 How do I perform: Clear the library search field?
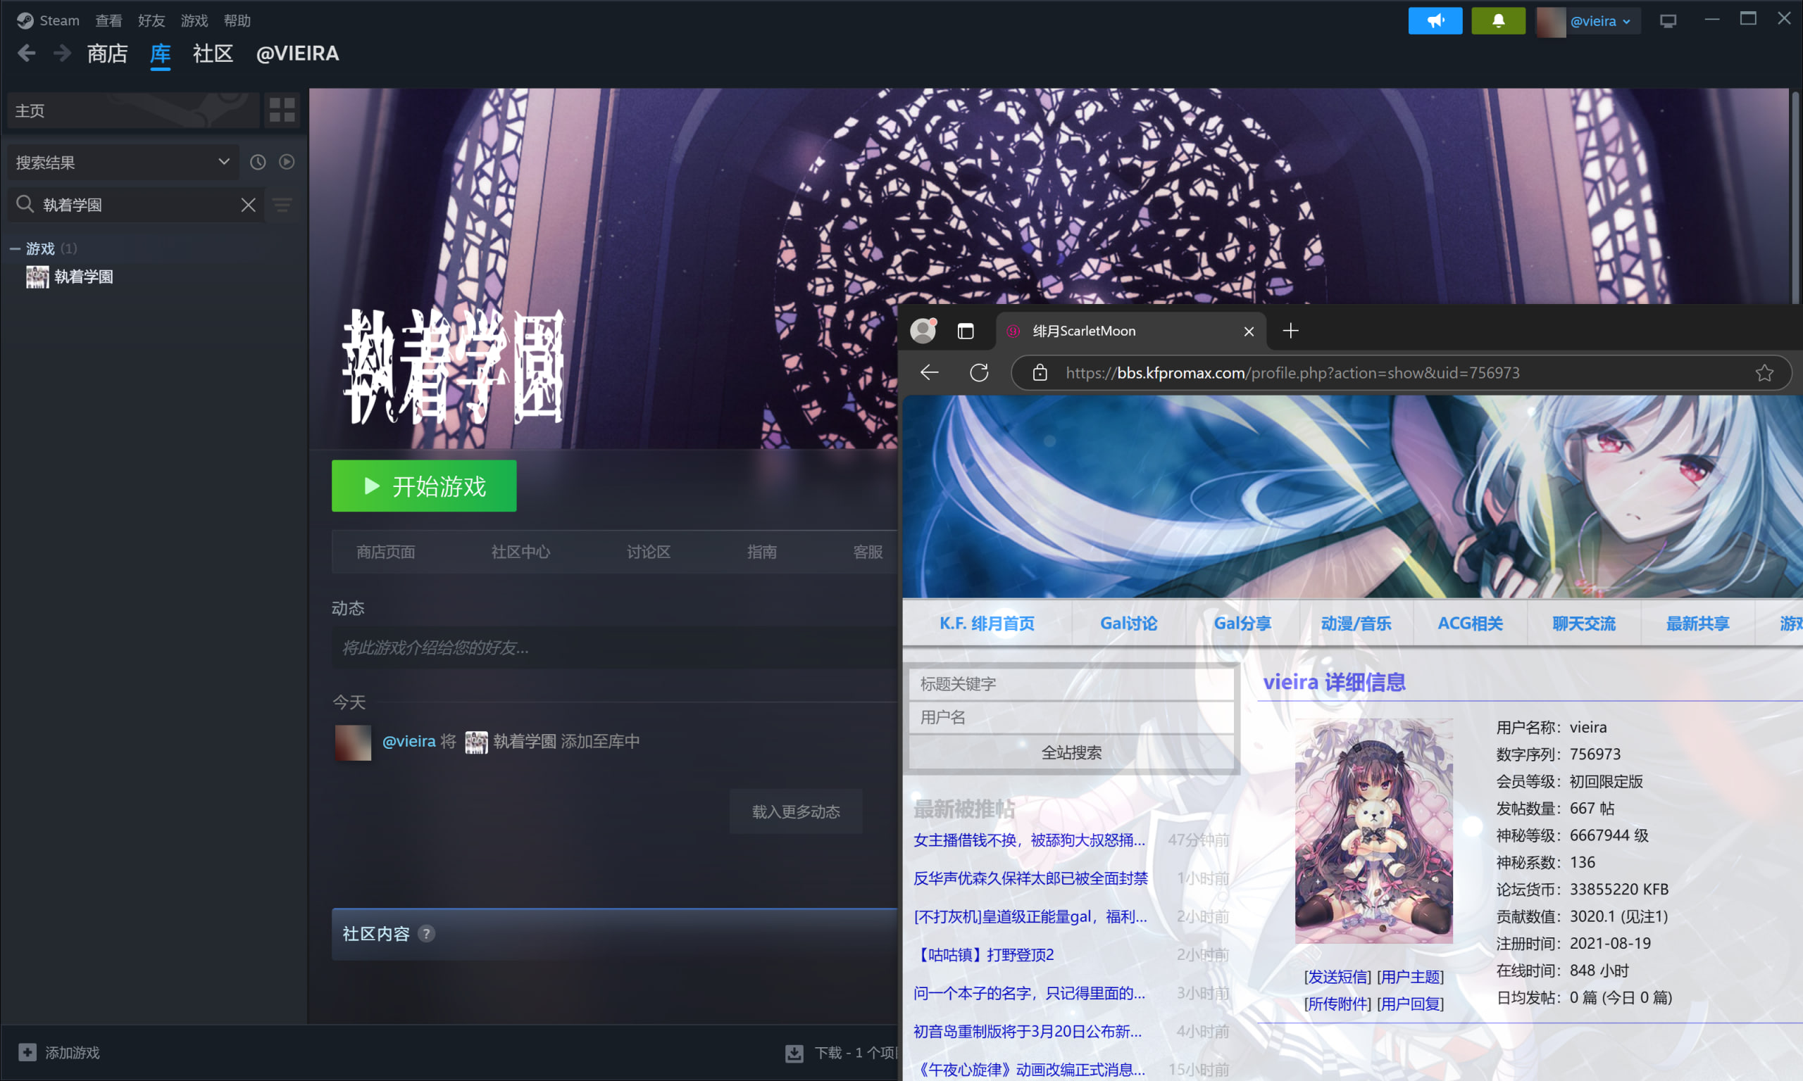click(249, 206)
